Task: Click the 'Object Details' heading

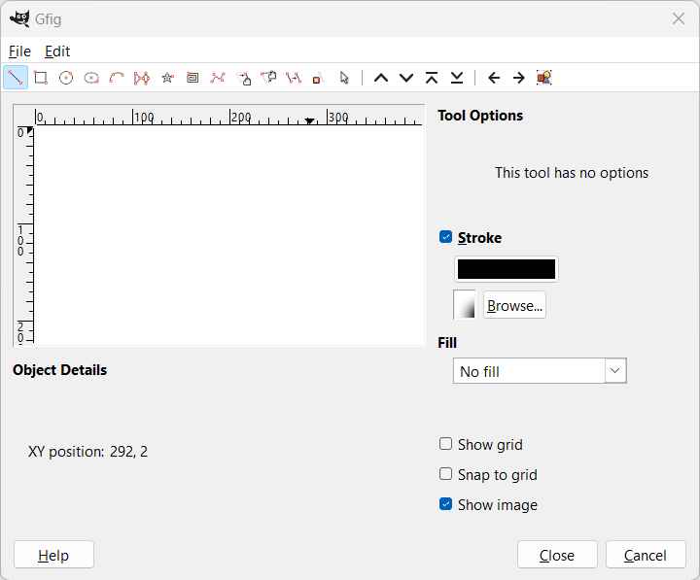Action: [x=60, y=370]
